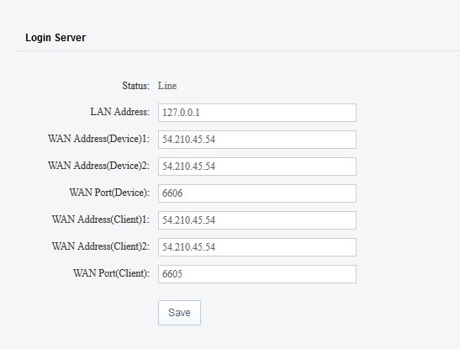Click inside the WAN Address(Device)2 field
This screenshot has width=460, height=349.
pyautogui.click(x=257, y=167)
